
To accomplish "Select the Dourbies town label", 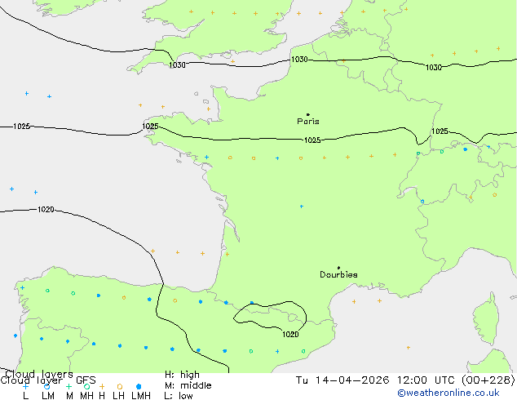I will pos(338,274).
